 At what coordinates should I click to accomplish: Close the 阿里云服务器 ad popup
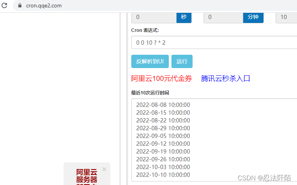[104, 169]
